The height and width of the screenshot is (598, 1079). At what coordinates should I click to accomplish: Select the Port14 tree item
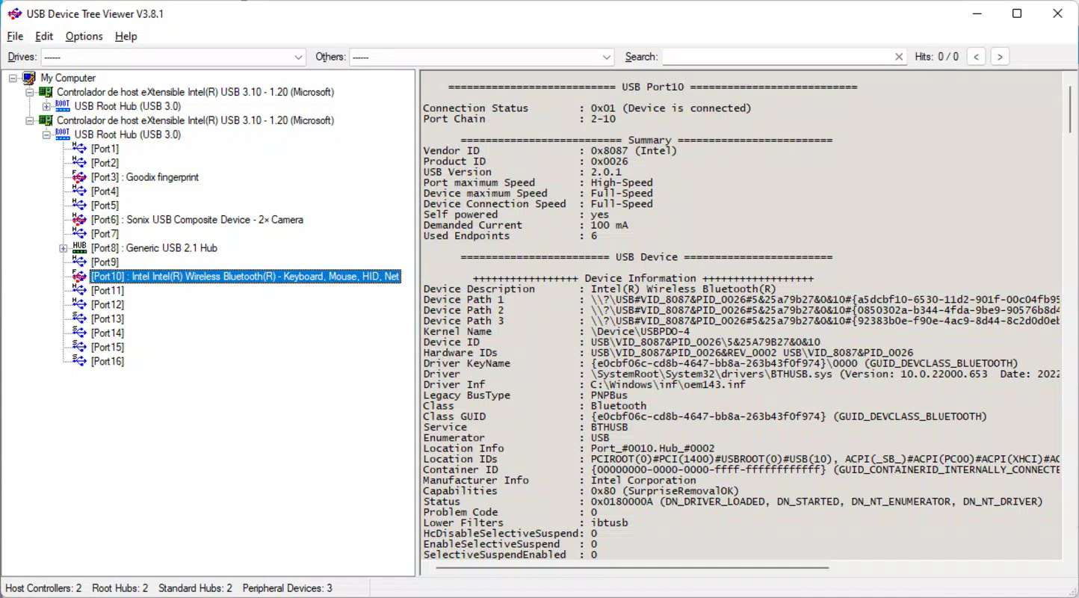(x=108, y=333)
